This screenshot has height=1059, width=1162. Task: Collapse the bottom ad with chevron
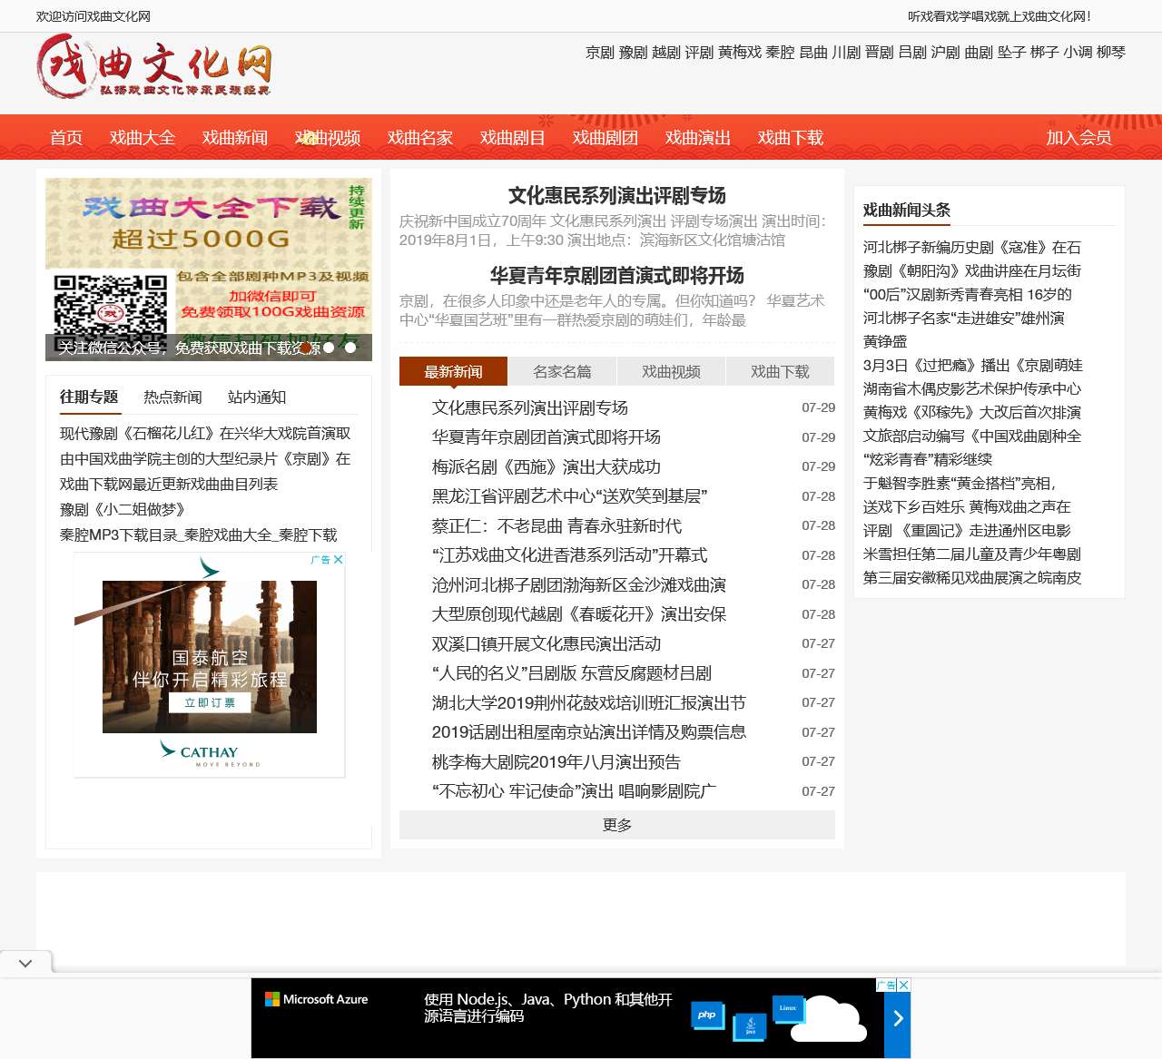(25, 963)
